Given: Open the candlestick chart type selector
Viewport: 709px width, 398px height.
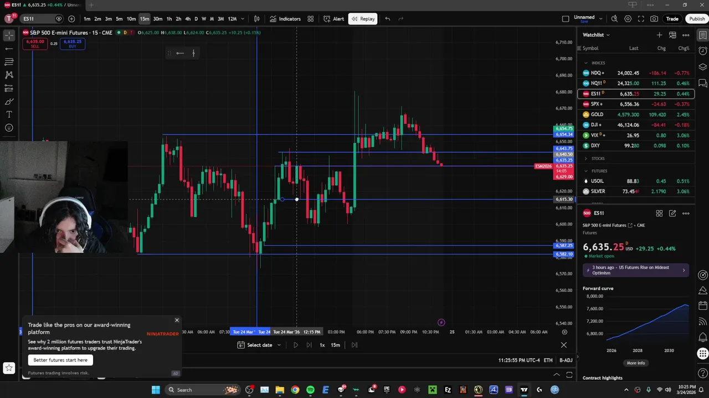Looking at the screenshot, I should pyautogui.click(x=256, y=19).
